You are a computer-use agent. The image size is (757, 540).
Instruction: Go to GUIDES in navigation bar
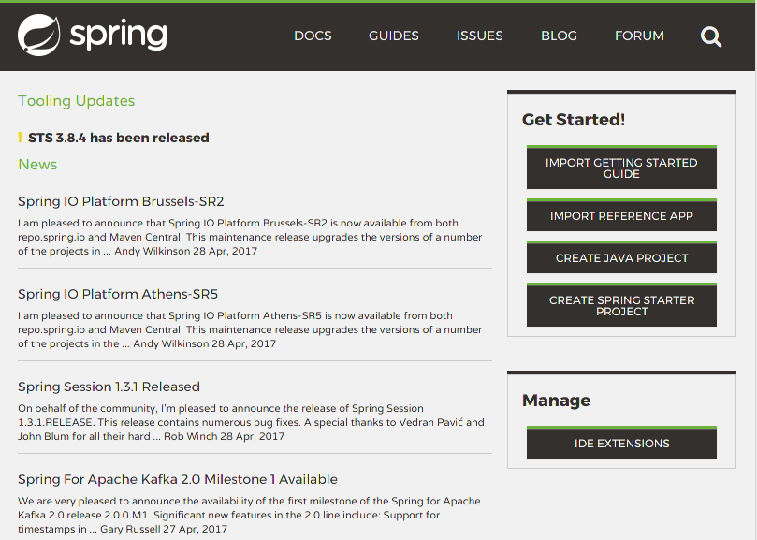pyautogui.click(x=393, y=36)
